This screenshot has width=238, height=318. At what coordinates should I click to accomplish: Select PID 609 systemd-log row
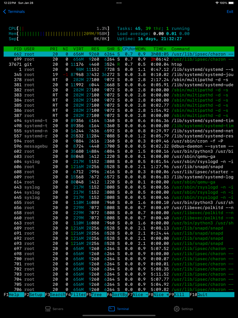click(x=119, y=177)
